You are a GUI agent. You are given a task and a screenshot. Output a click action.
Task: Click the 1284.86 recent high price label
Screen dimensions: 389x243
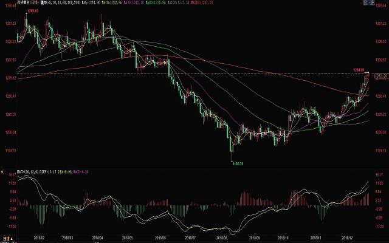[359, 69]
